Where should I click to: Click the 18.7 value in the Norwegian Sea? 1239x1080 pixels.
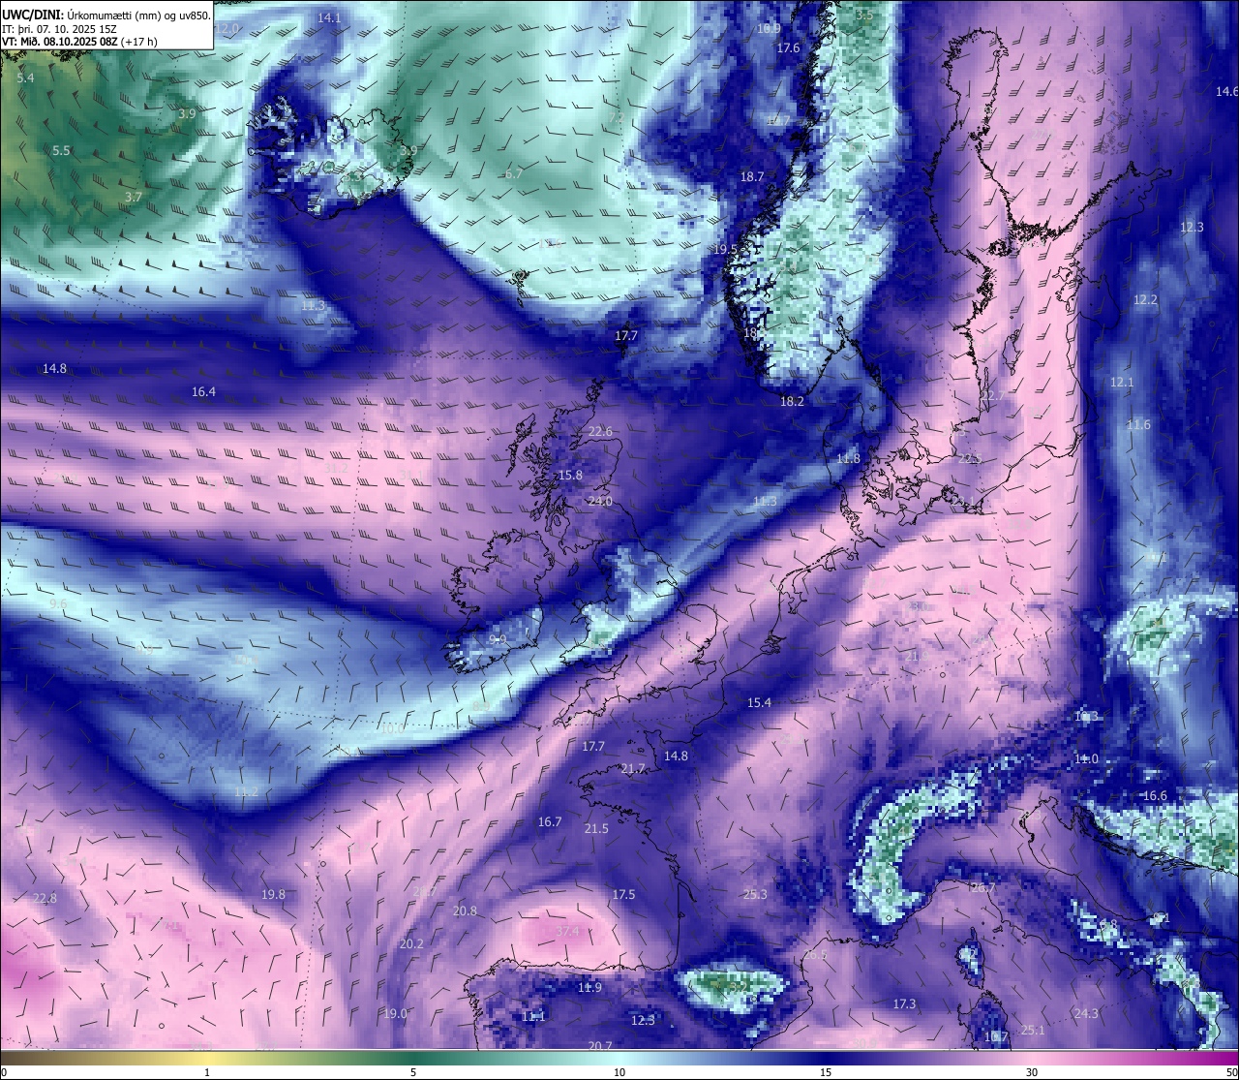[752, 176]
